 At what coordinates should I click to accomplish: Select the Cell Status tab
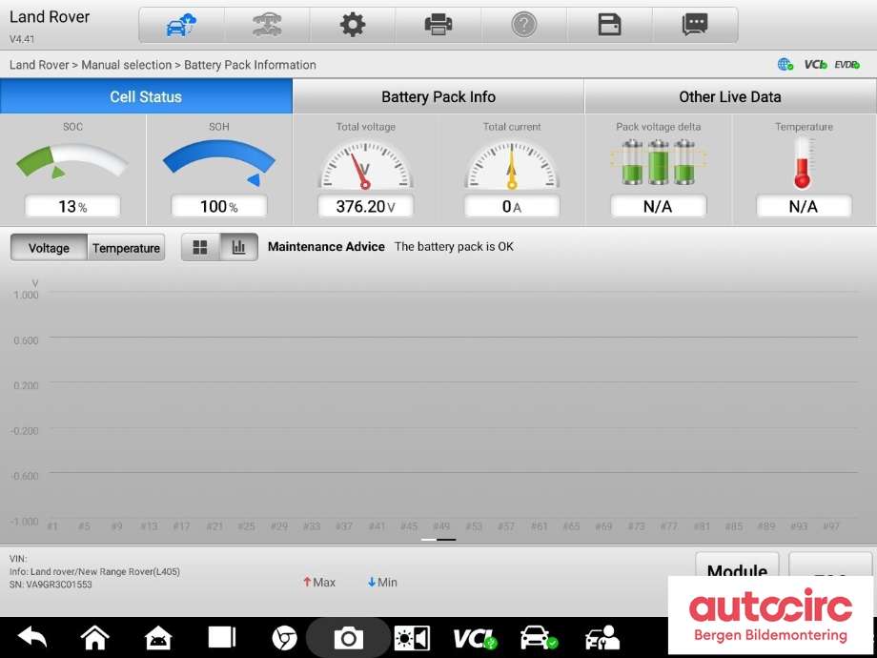146,96
